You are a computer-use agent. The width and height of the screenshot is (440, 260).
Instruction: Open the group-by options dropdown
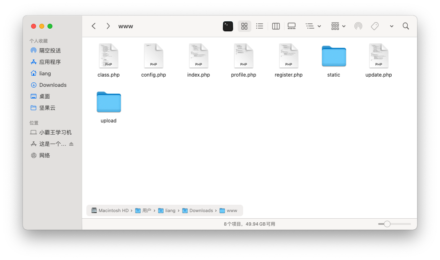313,26
